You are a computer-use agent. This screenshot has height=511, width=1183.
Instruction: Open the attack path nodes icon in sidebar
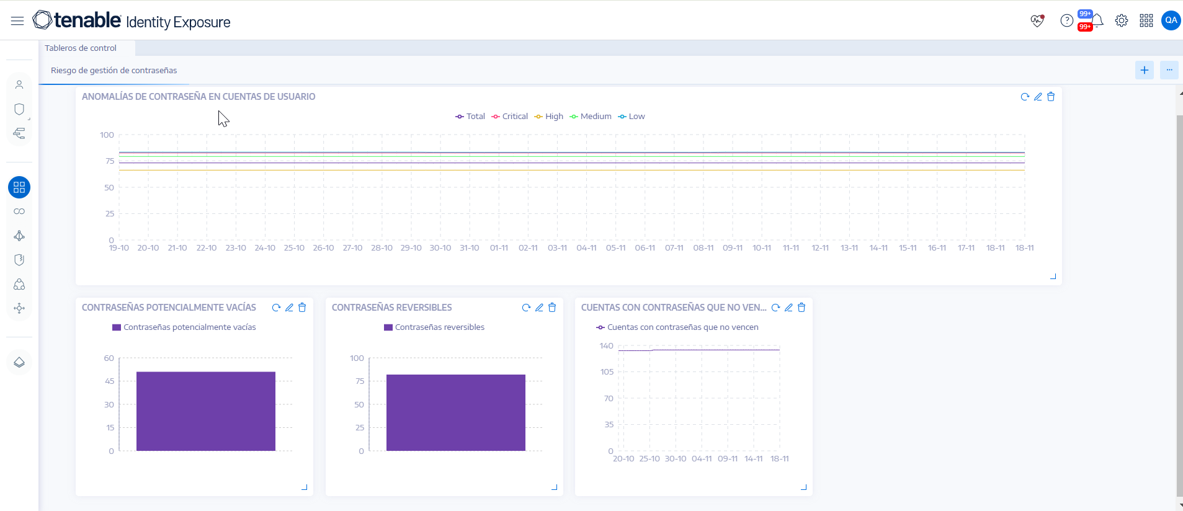pyautogui.click(x=19, y=284)
